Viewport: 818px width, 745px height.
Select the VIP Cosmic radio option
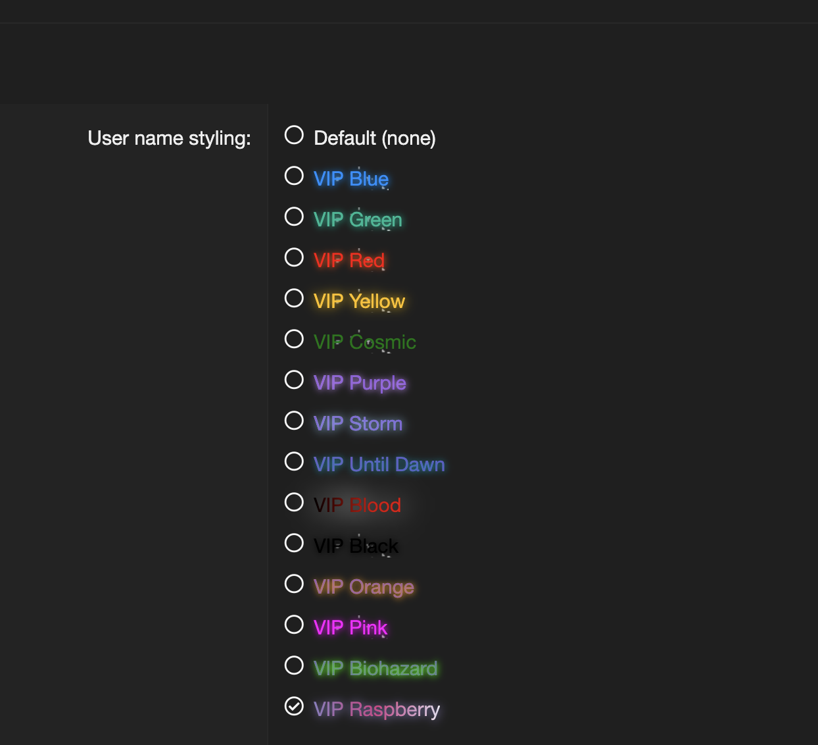point(294,339)
